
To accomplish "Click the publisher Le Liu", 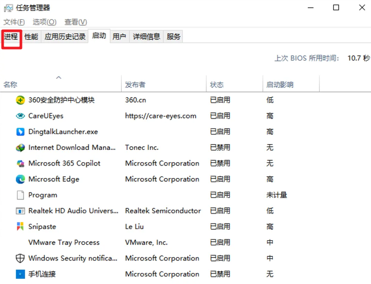I will pos(134,227).
